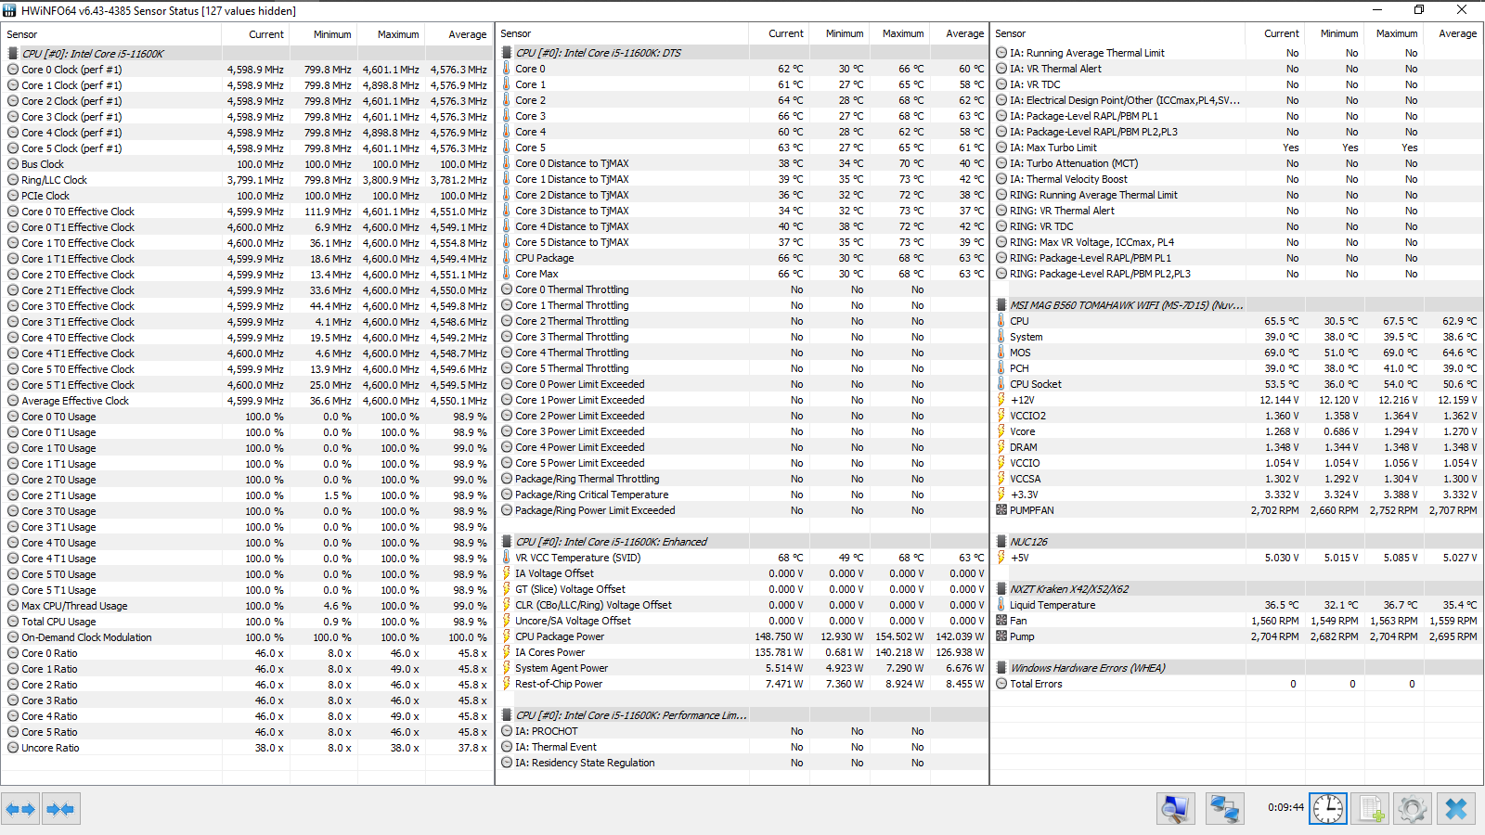Reset the elapsed time clock button
The image size is (1485, 835).
1328,809
